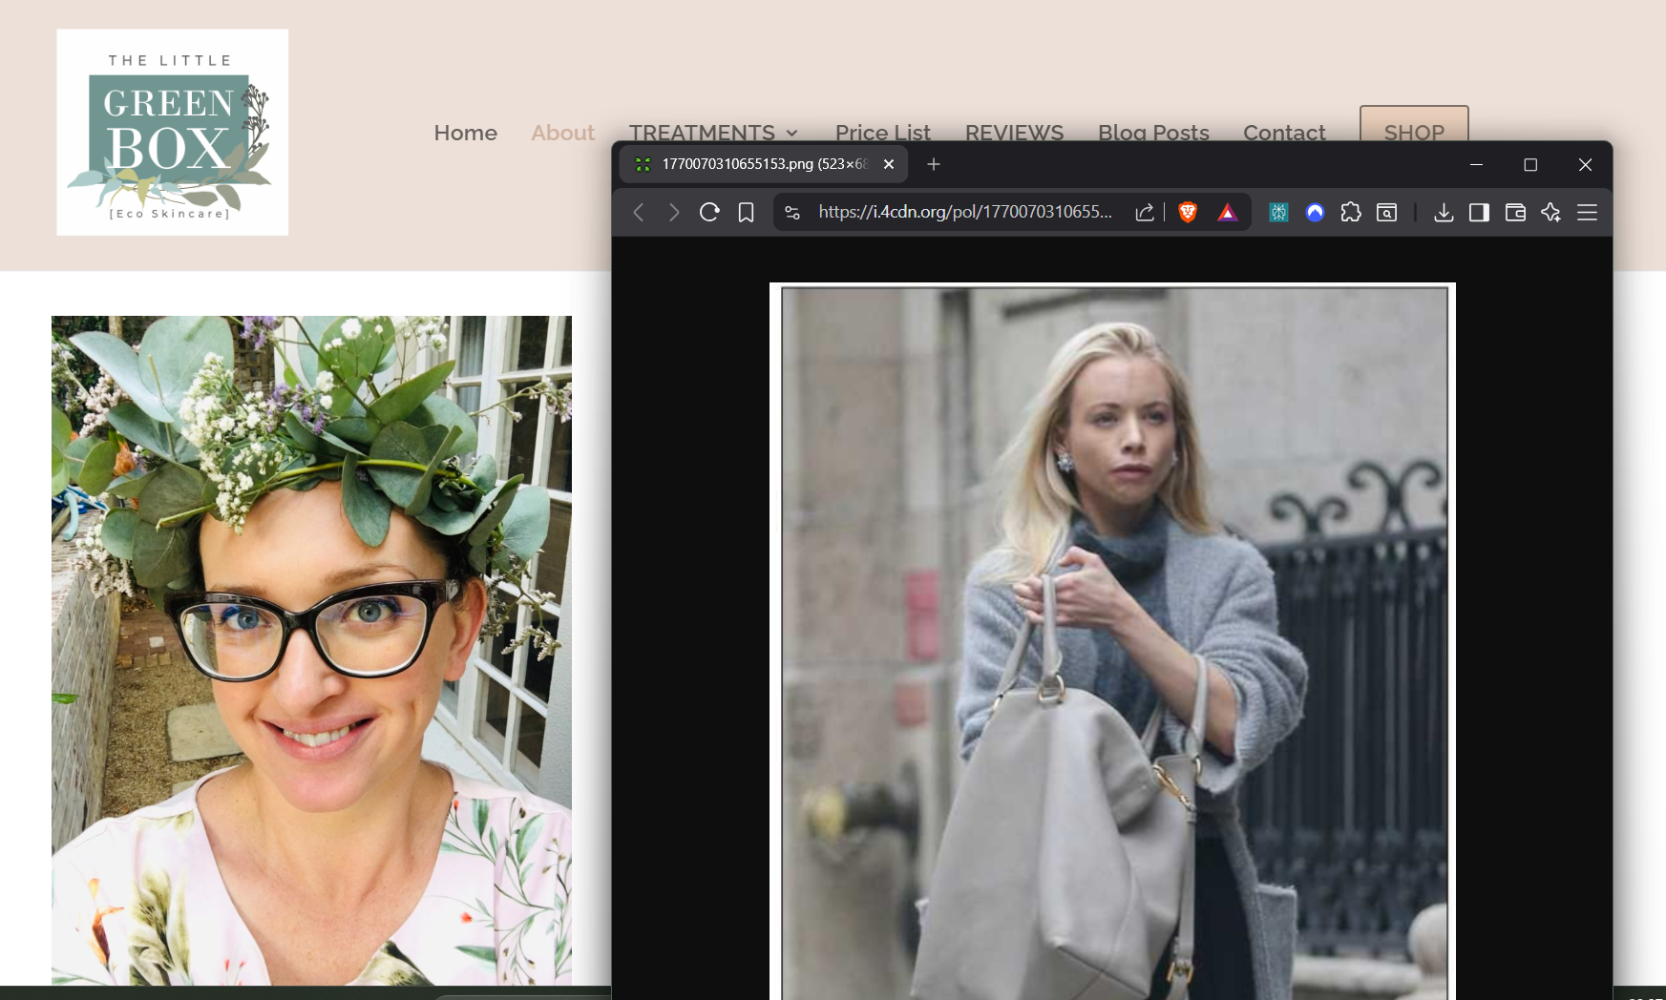Viewport: 1666px width, 1000px height.
Task: Click the chevron next to TREATMENTS
Action: pyautogui.click(x=791, y=134)
